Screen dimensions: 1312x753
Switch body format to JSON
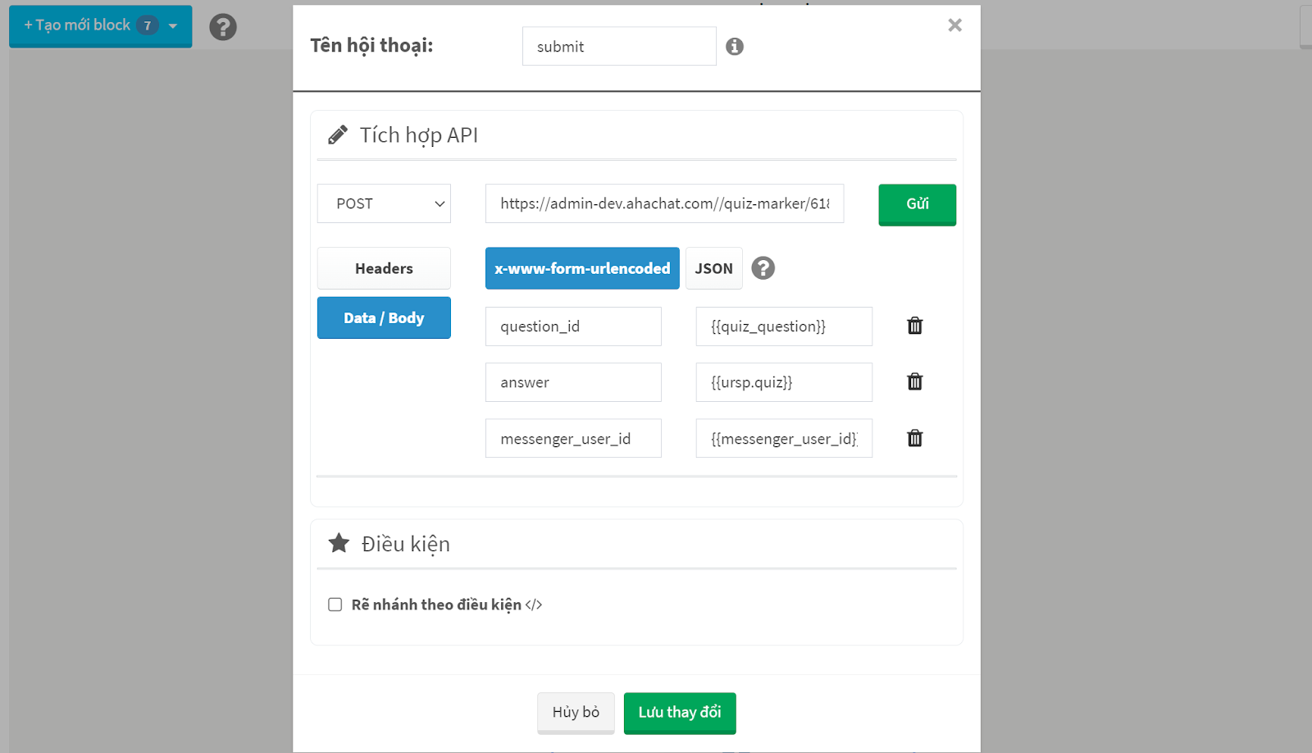(x=714, y=268)
